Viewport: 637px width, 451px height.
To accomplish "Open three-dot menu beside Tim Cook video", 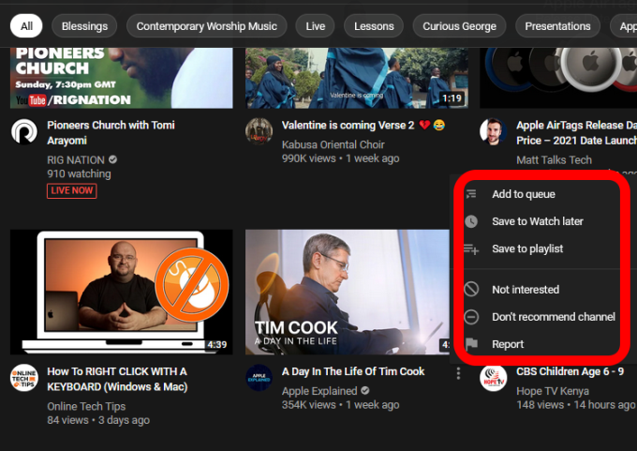I will [458, 373].
